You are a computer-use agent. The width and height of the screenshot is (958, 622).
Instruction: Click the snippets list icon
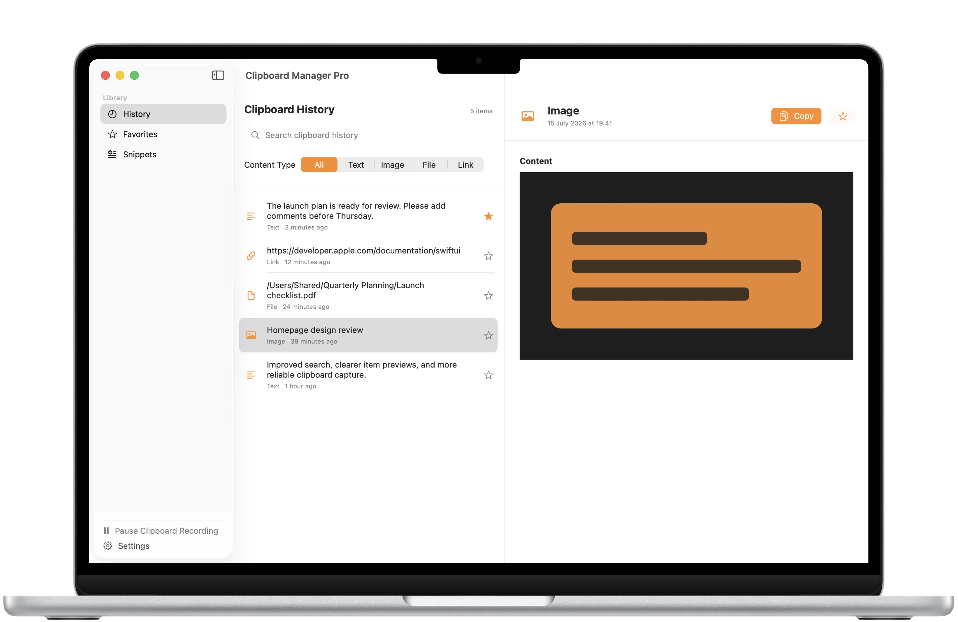tap(112, 154)
